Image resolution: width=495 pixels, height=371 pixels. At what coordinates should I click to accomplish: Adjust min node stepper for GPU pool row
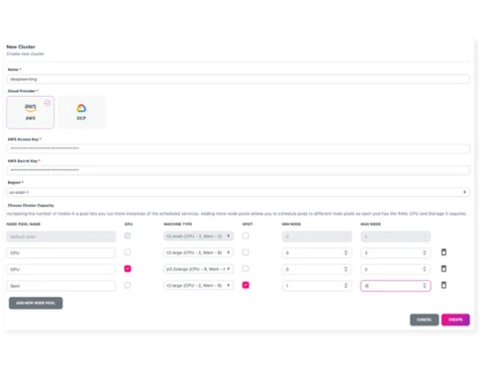[x=346, y=269]
